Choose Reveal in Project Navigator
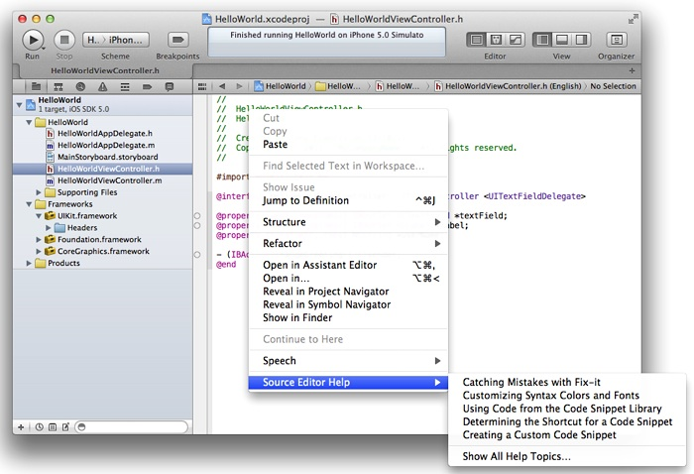The height and width of the screenshot is (474, 694). coord(348,292)
